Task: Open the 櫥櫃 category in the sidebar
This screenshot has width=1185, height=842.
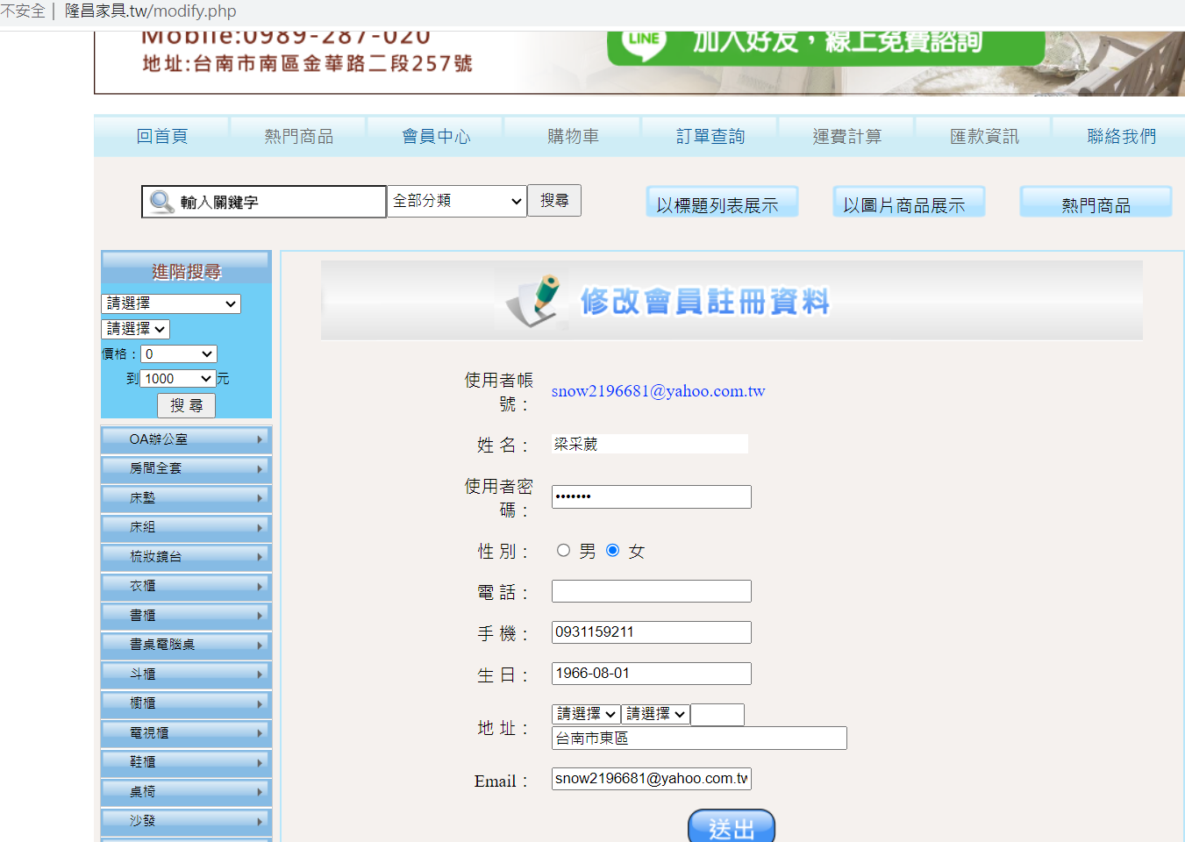Action: pos(186,703)
